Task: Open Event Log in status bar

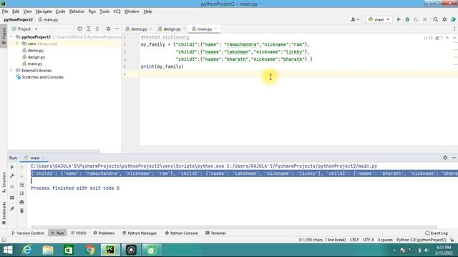Action: 437,233
